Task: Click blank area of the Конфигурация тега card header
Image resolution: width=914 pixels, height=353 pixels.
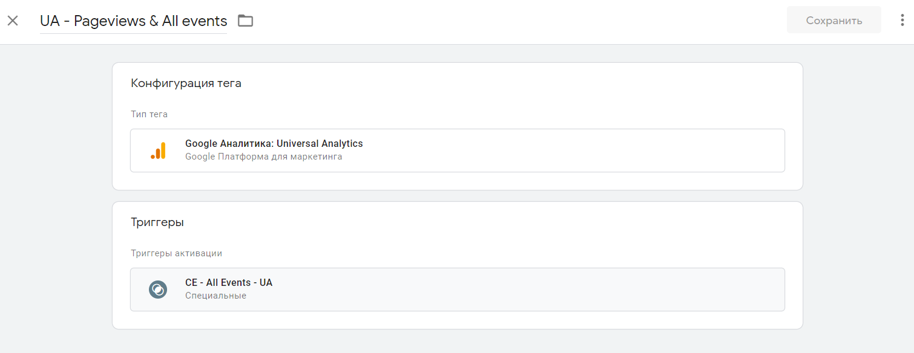Action: click(484, 83)
